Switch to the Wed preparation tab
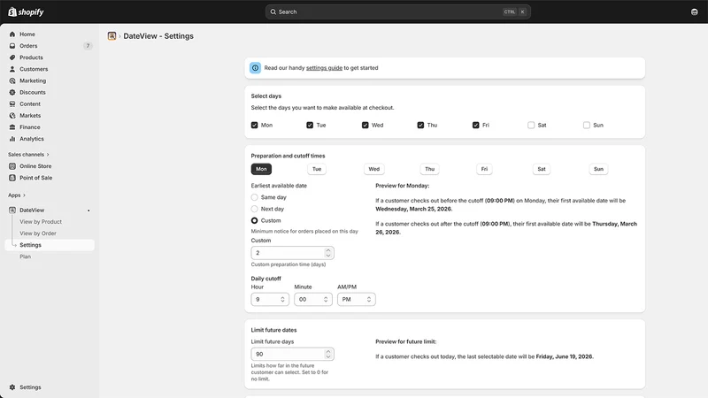Viewport: 708px width, 398px height. coord(373,169)
